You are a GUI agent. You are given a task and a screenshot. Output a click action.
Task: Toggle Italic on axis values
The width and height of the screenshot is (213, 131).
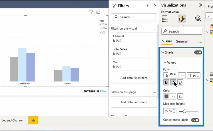tap(173, 82)
